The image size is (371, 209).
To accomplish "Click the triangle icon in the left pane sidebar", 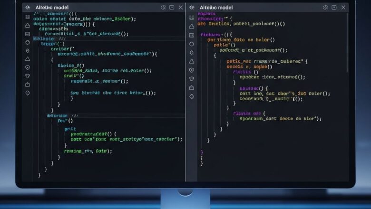I will pyautogui.click(x=28, y=59).
